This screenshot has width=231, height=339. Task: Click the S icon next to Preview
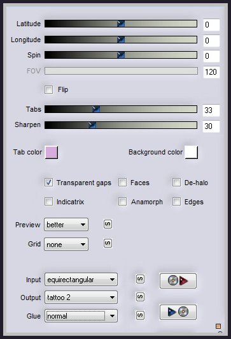click(108, 224)
